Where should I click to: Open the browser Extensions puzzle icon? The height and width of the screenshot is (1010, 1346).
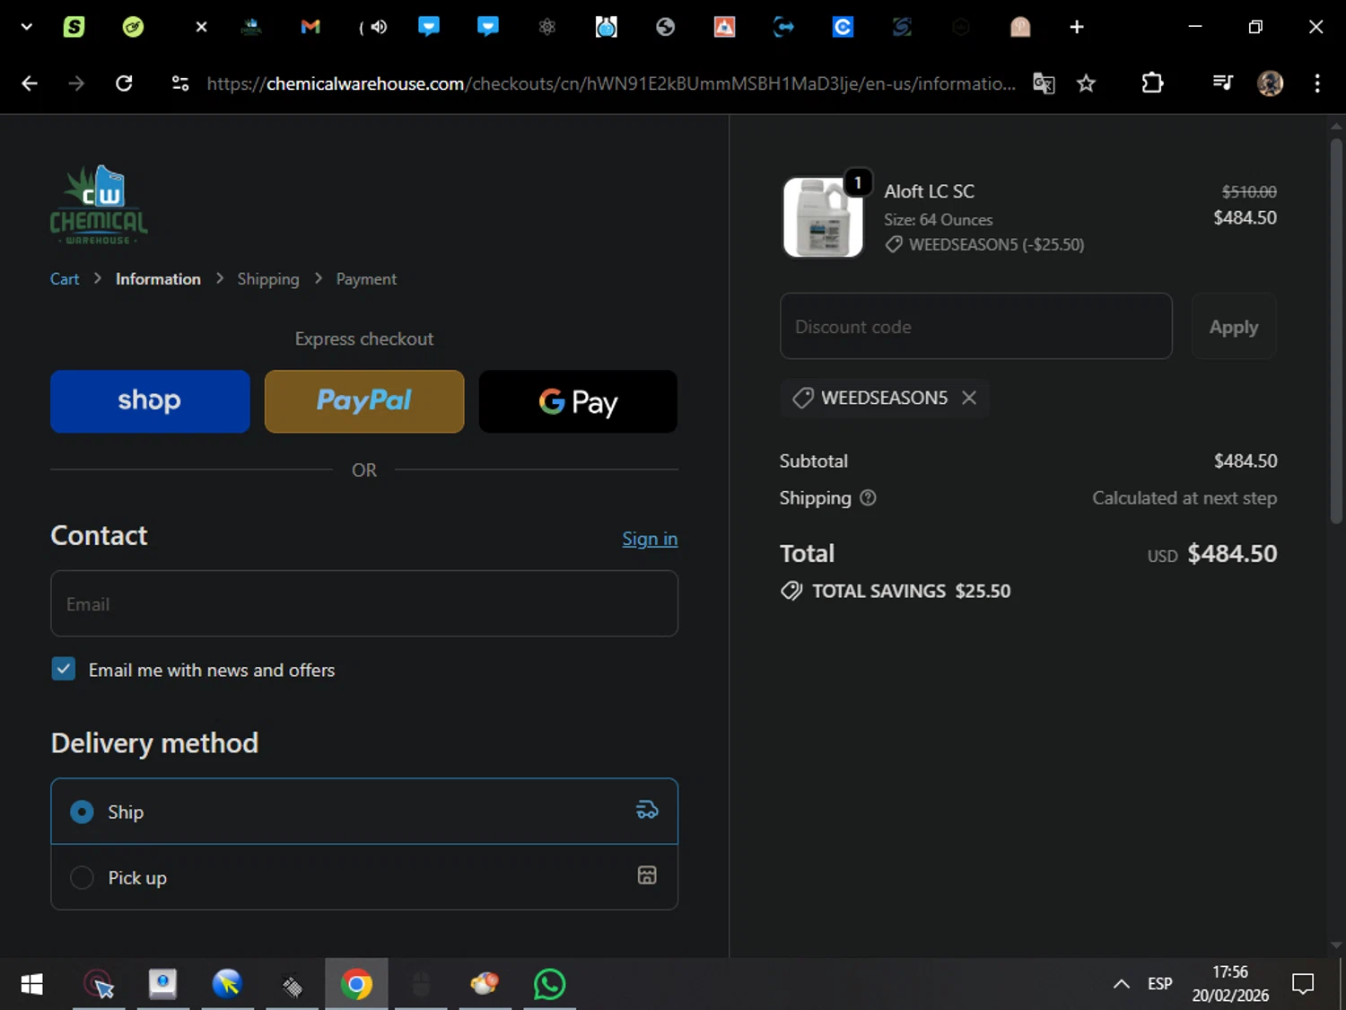point(1152,83)
